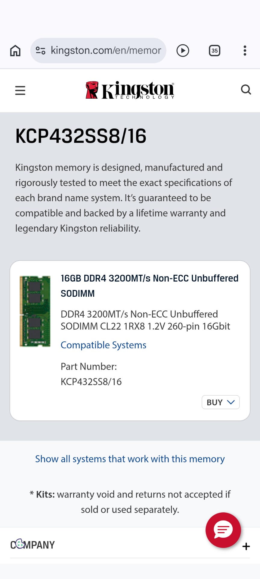The height and width of the screenshot is (579, 260).
Task: Expand the BUY dropdown
Action: pos(221,402)
